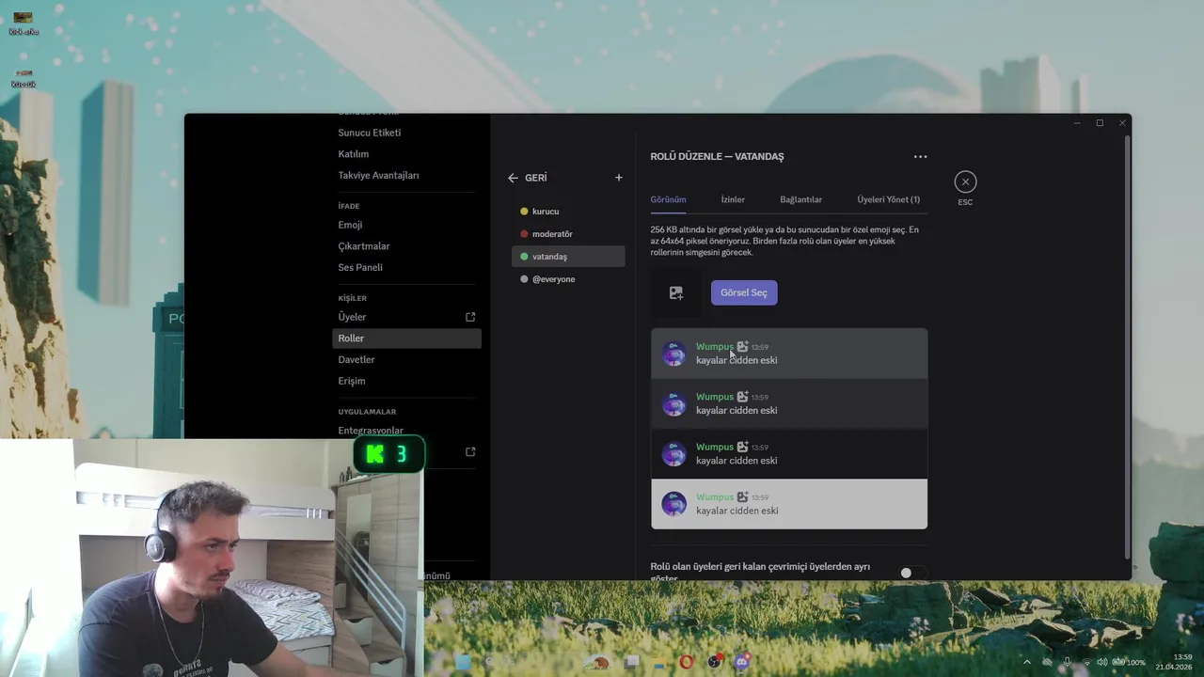
Task: Click external link icon below Entegrasyonlar
Action: pos(470,452)
